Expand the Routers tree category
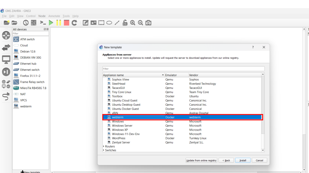 104,147
